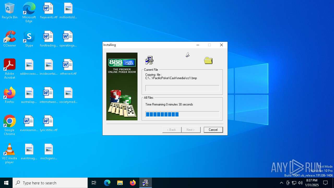
Task: Open the Windows Start menu
Action: (6, 183)
